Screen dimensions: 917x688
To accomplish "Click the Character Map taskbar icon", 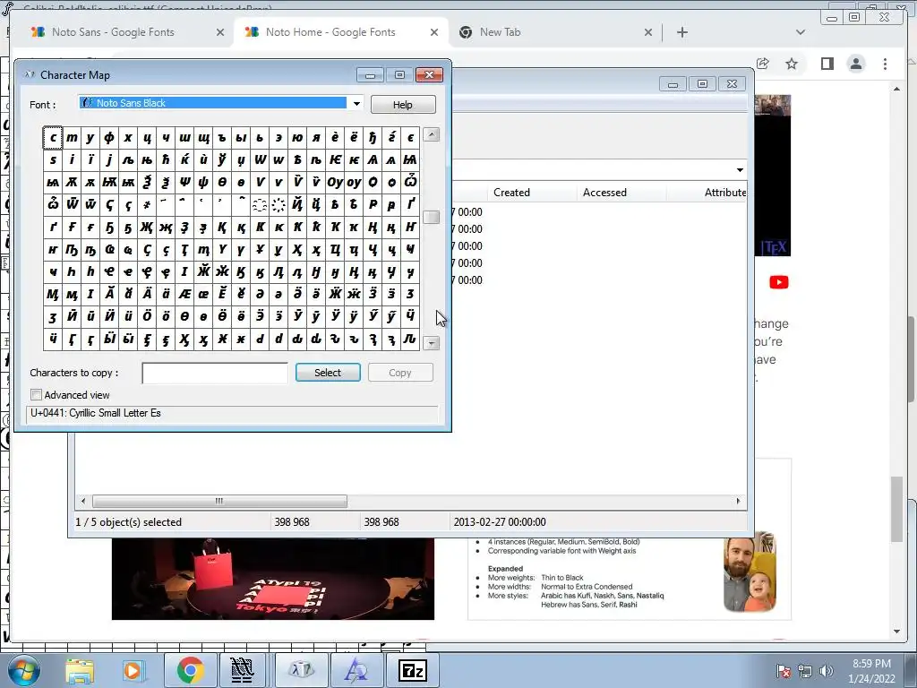I will click(x=301, y=670).
